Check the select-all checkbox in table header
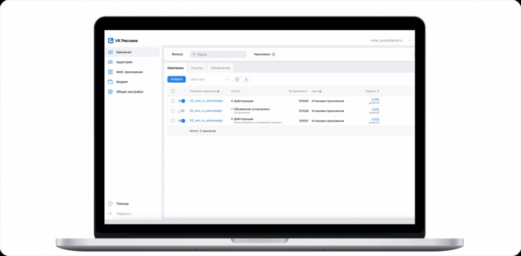Image resolution: width=521 pixels, height=256 pixels. (173, 91)
